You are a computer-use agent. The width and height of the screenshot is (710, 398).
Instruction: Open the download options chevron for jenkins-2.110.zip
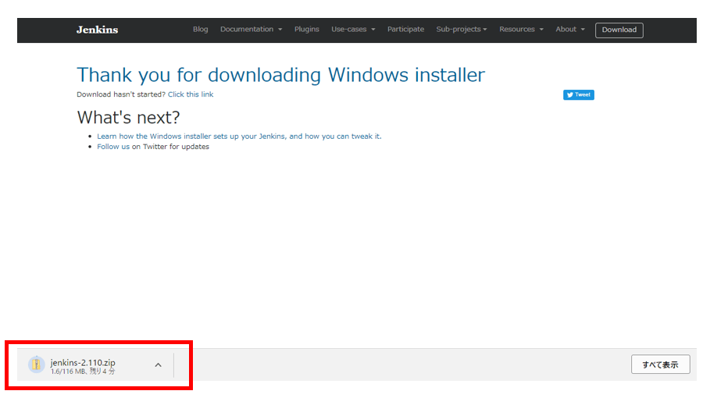pyautogui.click(x=158, y=364)
